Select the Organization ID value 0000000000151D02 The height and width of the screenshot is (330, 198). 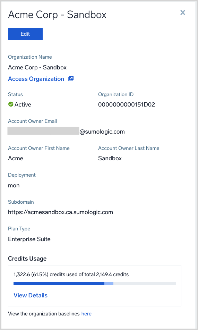127,104
